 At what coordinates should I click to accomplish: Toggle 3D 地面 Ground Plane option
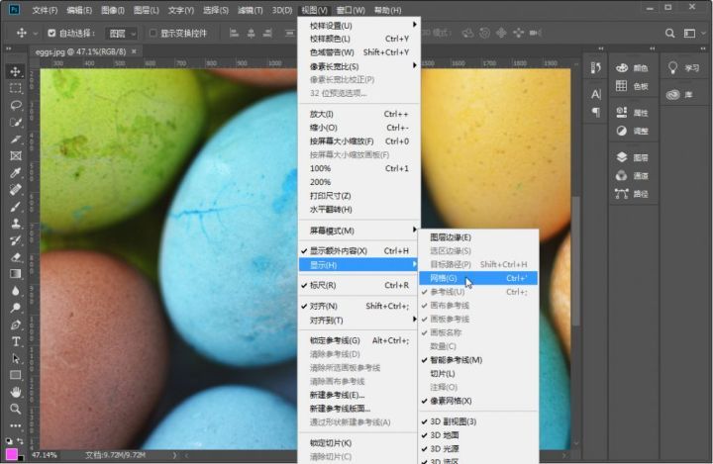point(478,435)
